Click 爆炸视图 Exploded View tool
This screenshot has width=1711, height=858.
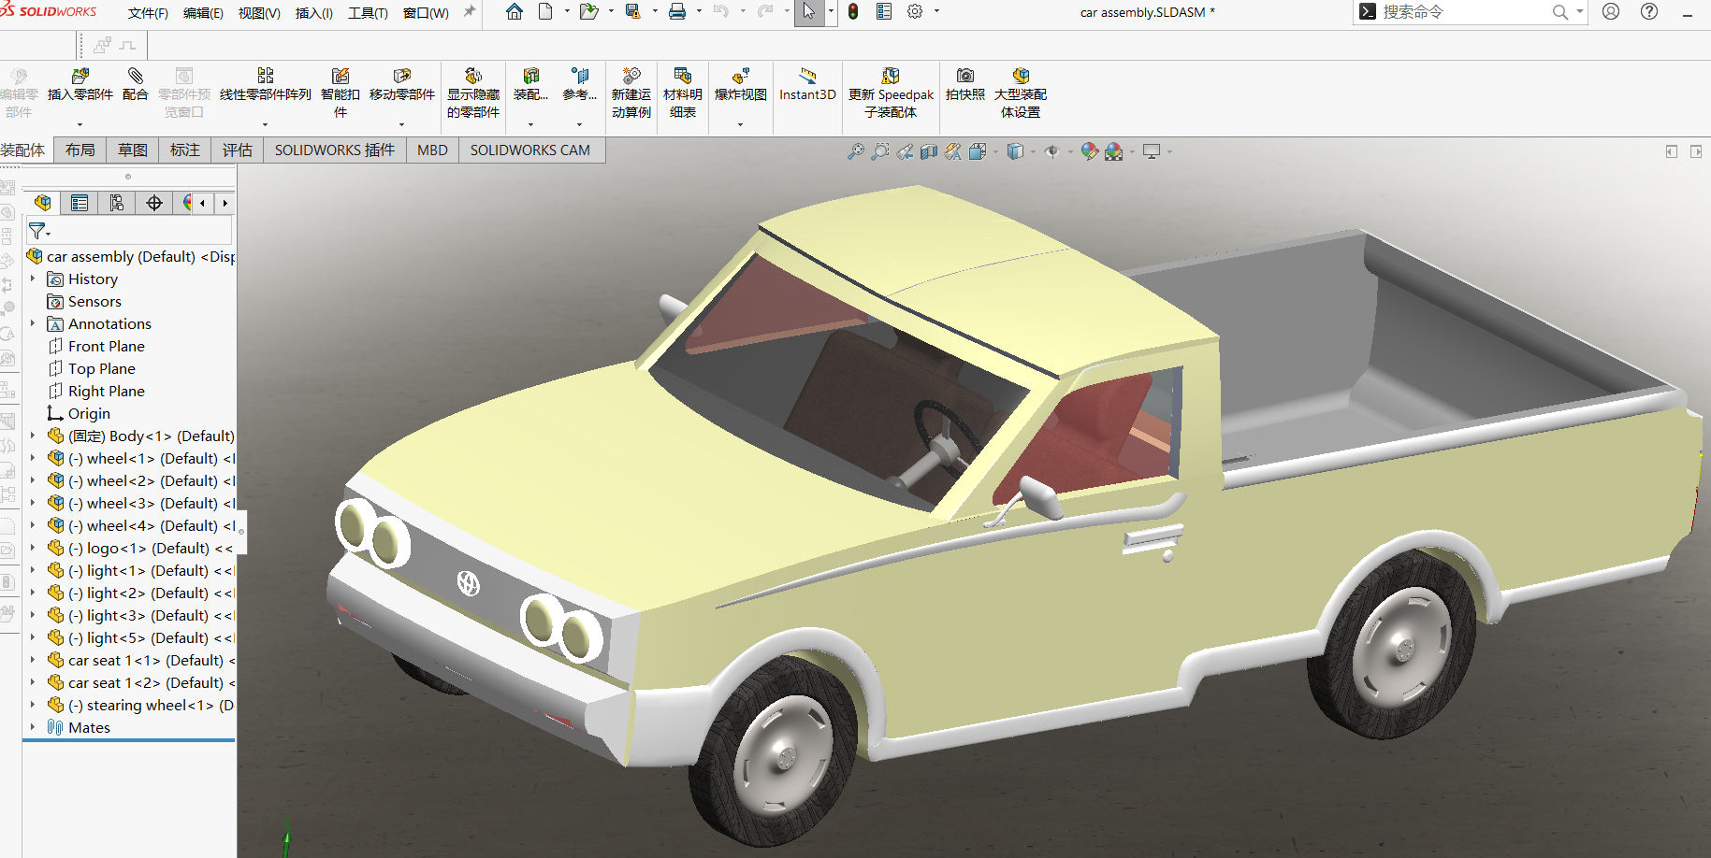[x=741, y=85]
